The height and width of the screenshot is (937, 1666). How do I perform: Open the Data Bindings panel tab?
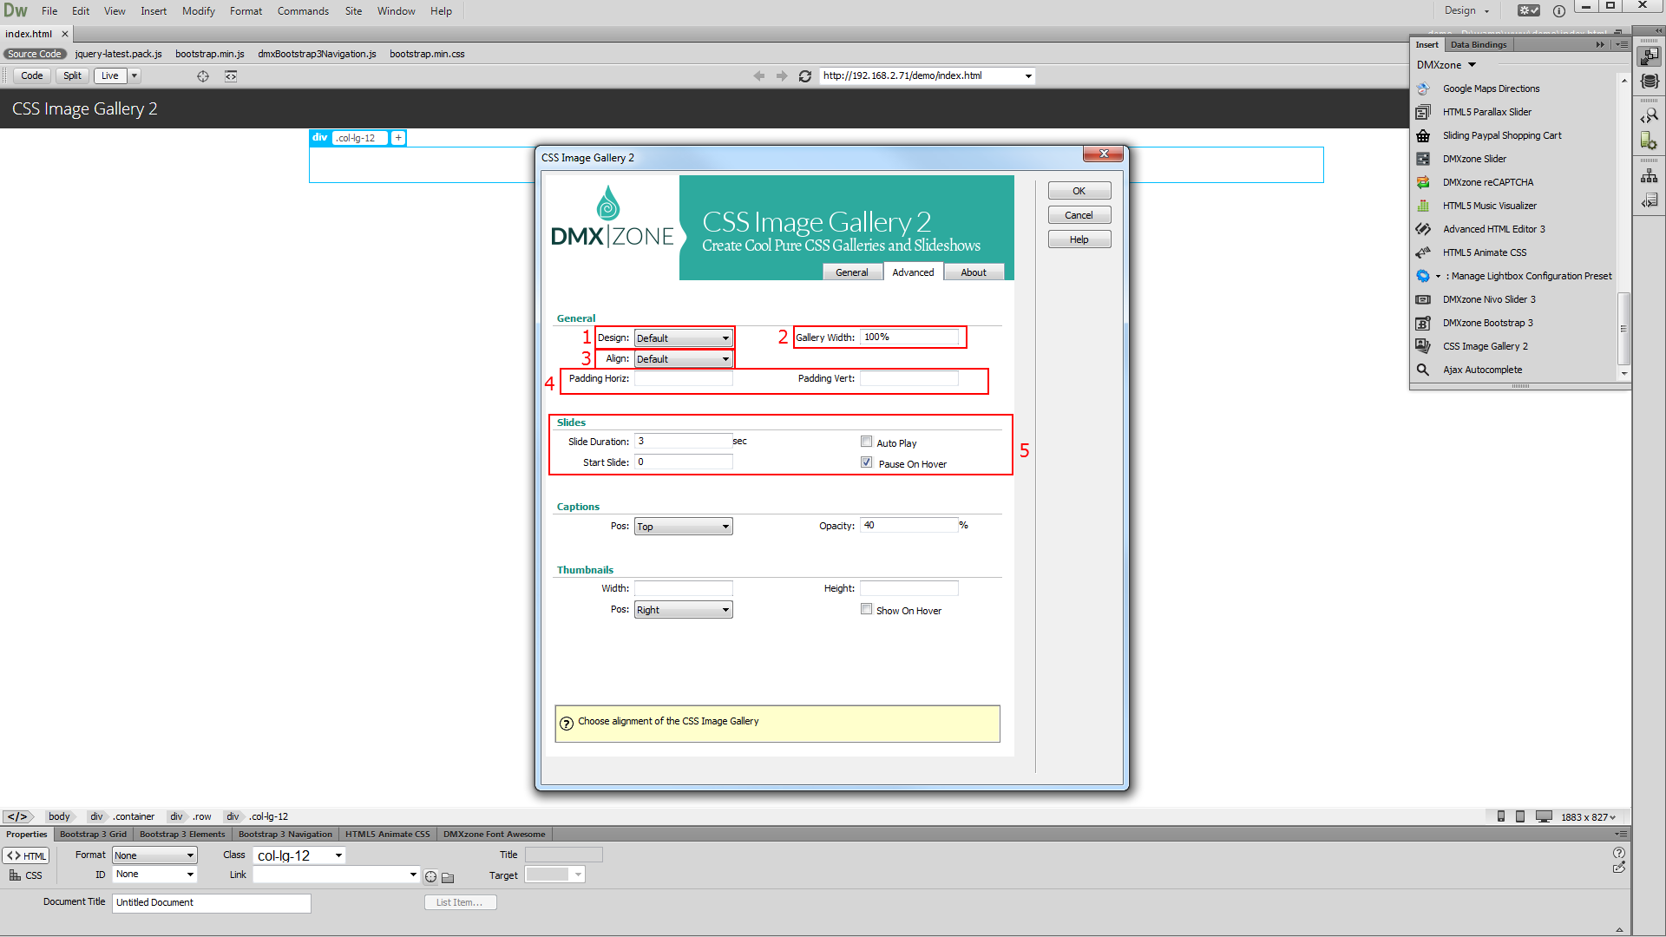[1479, 45]
